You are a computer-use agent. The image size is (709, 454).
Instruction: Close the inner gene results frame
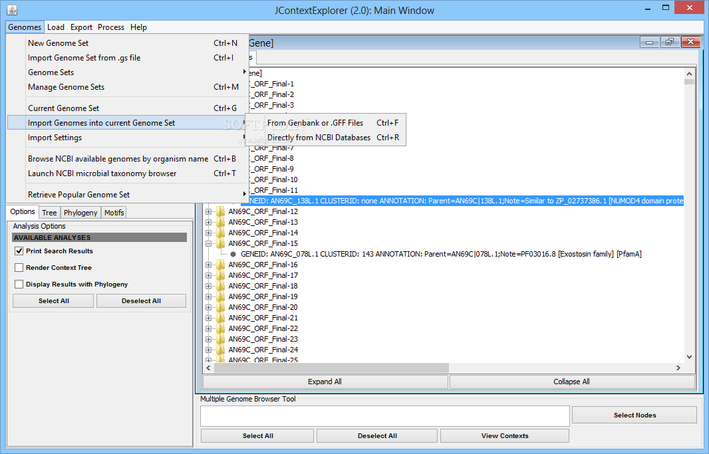[690, 42]
